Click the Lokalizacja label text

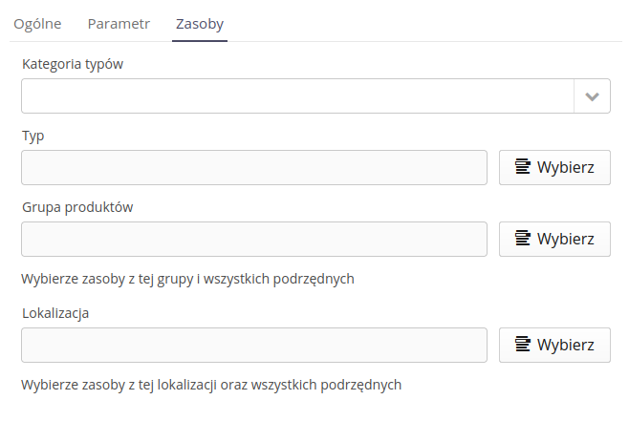[x=55, y=312]
